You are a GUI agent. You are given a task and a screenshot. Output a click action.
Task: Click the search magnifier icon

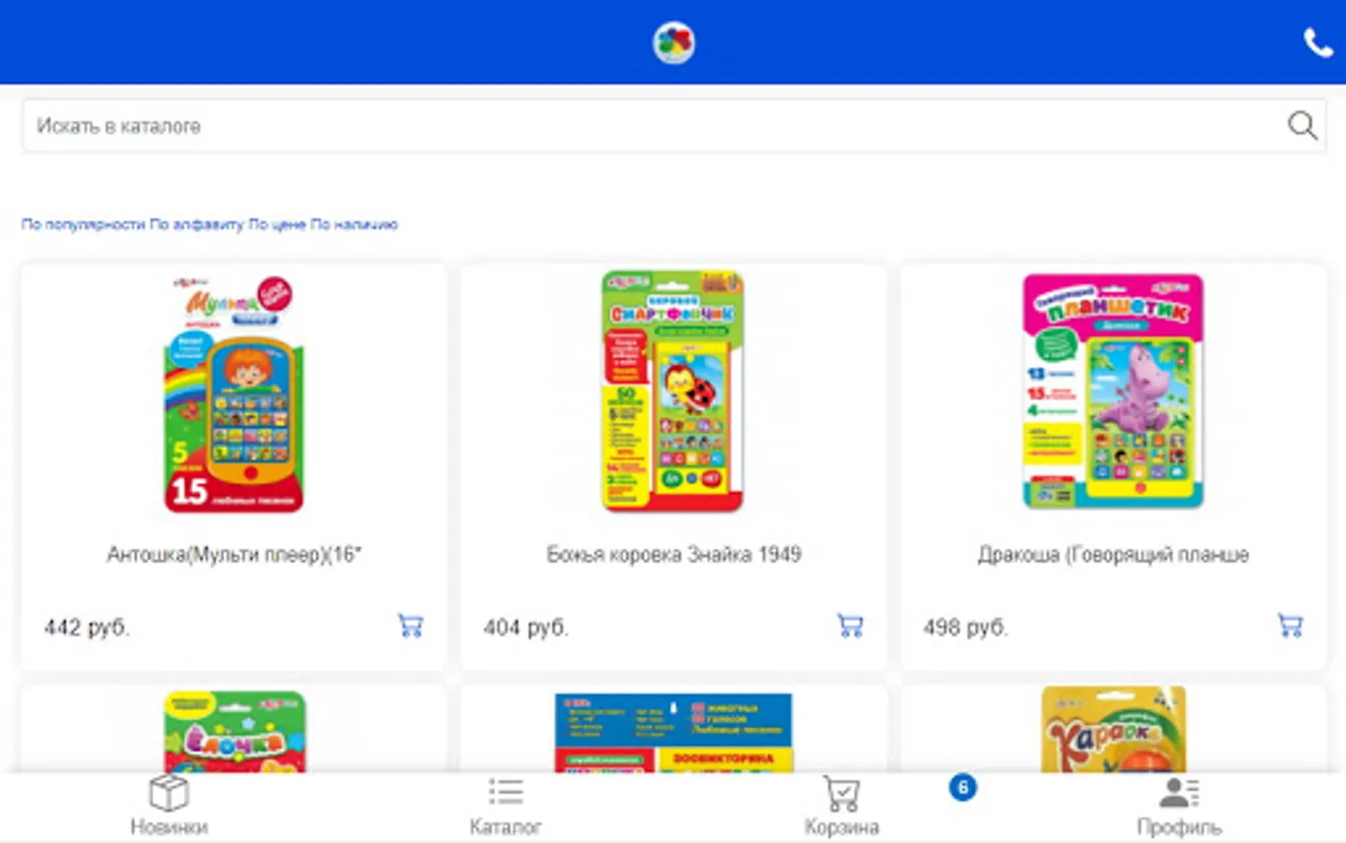pyautogui.click(x=1302, y=126)
